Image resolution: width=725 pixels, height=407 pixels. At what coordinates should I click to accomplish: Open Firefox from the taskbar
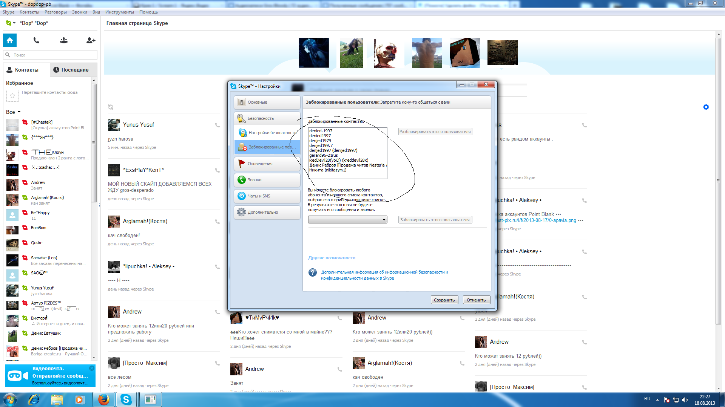[x=103, y=399]
